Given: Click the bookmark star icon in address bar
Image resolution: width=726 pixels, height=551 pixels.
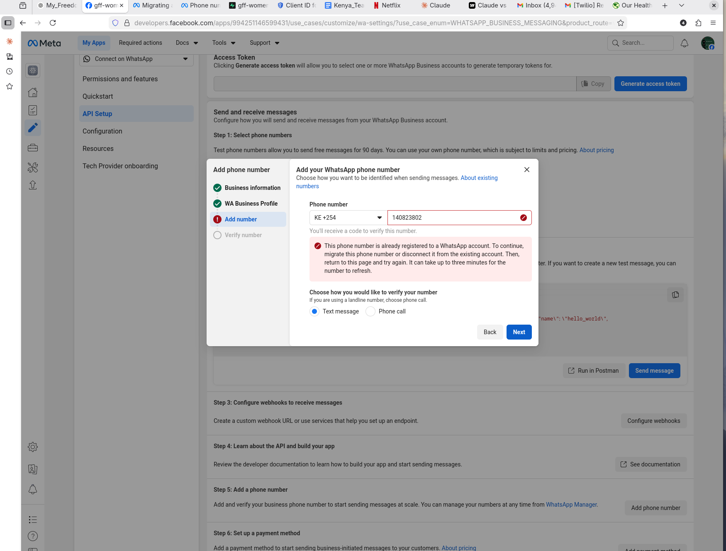Looking at the screenshot, I should pos(620,23).
